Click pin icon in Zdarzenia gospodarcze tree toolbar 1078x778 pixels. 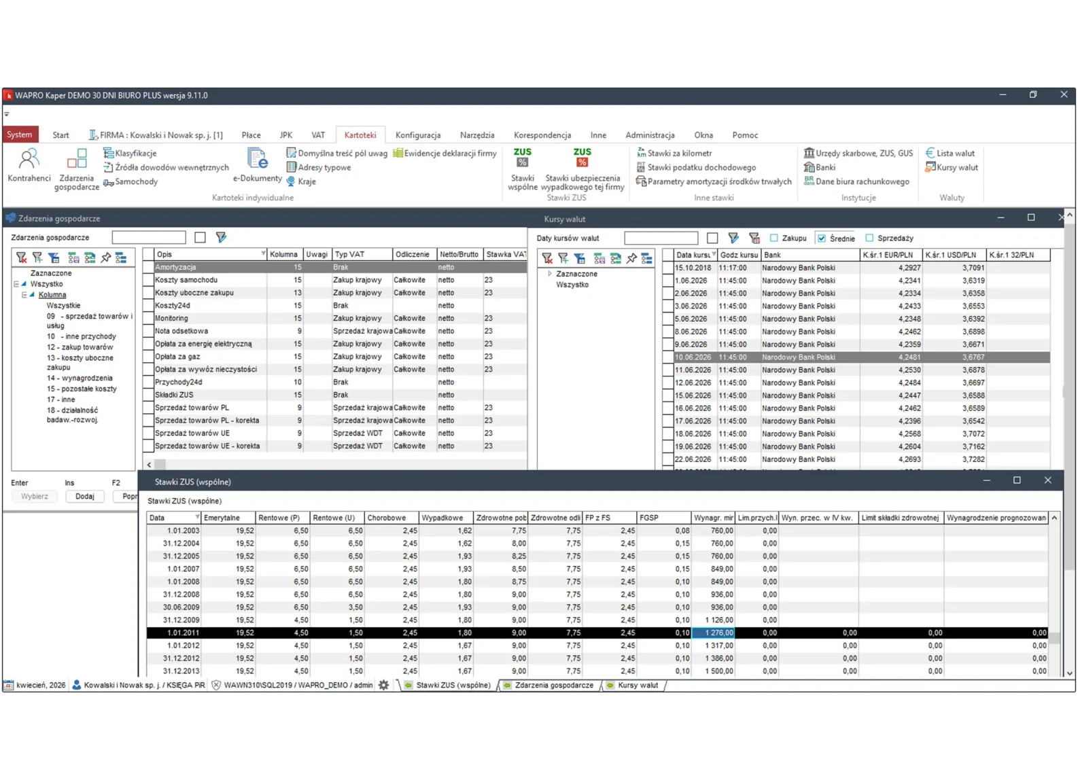106,258
